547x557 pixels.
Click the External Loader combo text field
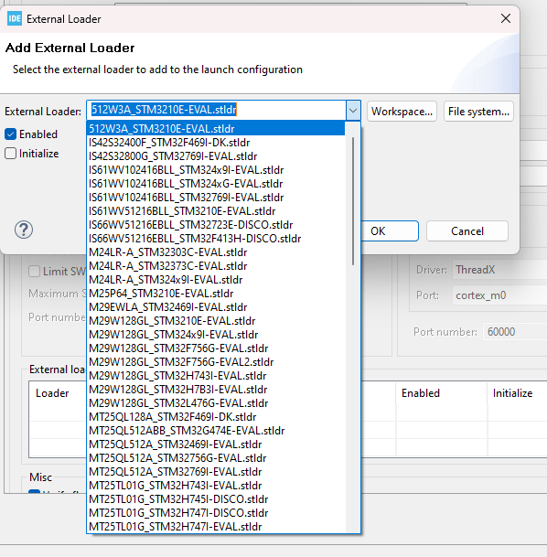(x=216, y=110)
